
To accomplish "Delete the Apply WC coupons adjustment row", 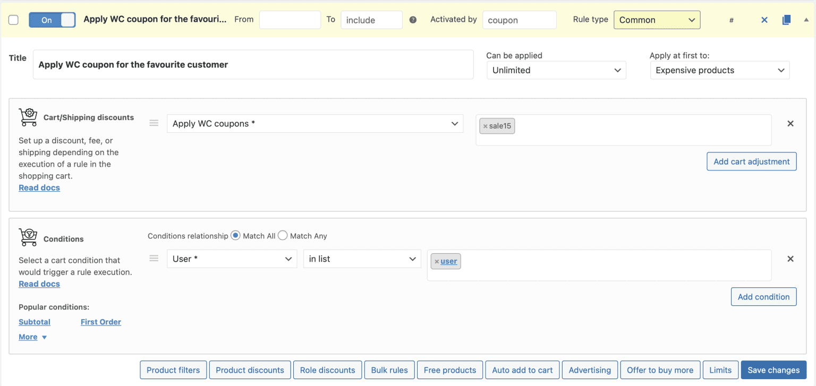I will tap(790, 124).
